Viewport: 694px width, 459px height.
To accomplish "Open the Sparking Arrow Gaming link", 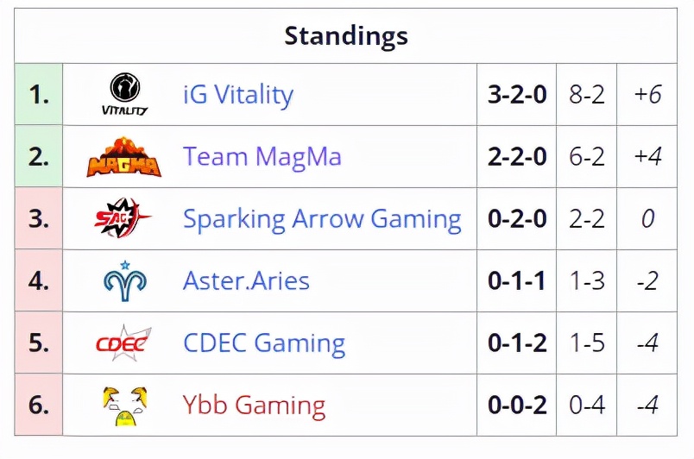I will [322, 219].
